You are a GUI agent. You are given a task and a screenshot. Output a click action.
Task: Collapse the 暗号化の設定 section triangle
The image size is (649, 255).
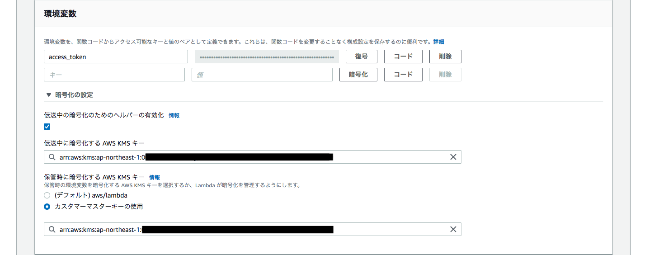tap(49, 95)
